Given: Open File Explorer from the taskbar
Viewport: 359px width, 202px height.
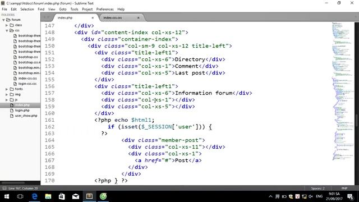Looking at the screenshot, I should pos(48,196).
